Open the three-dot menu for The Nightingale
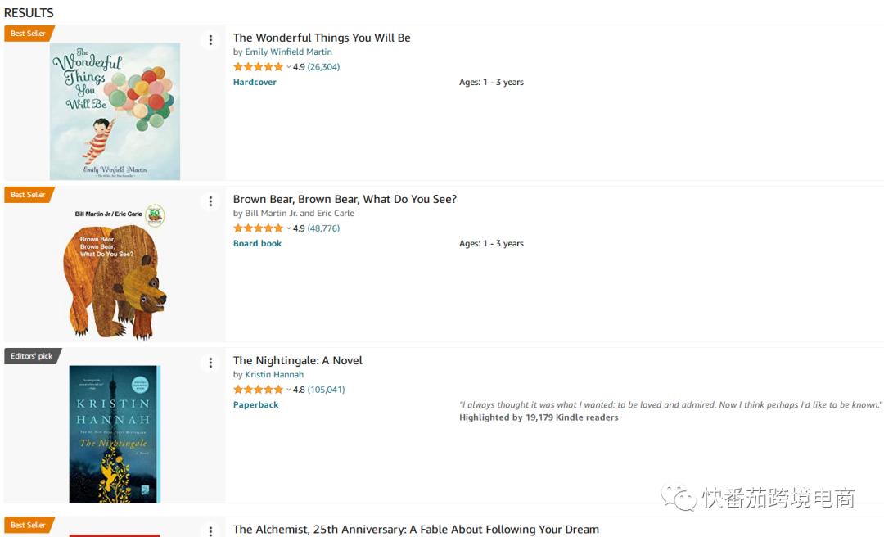Viewport: 884px width, 537px height. point(210,363)
